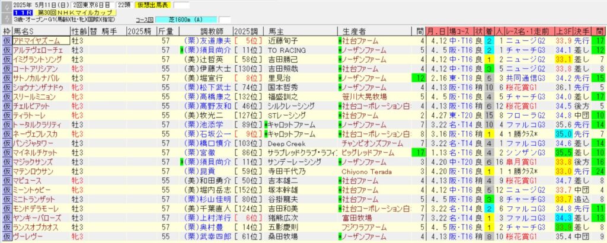Click 共同通信G3 previous race cell
The image size is (607, 243).
(x=527, y=78)
